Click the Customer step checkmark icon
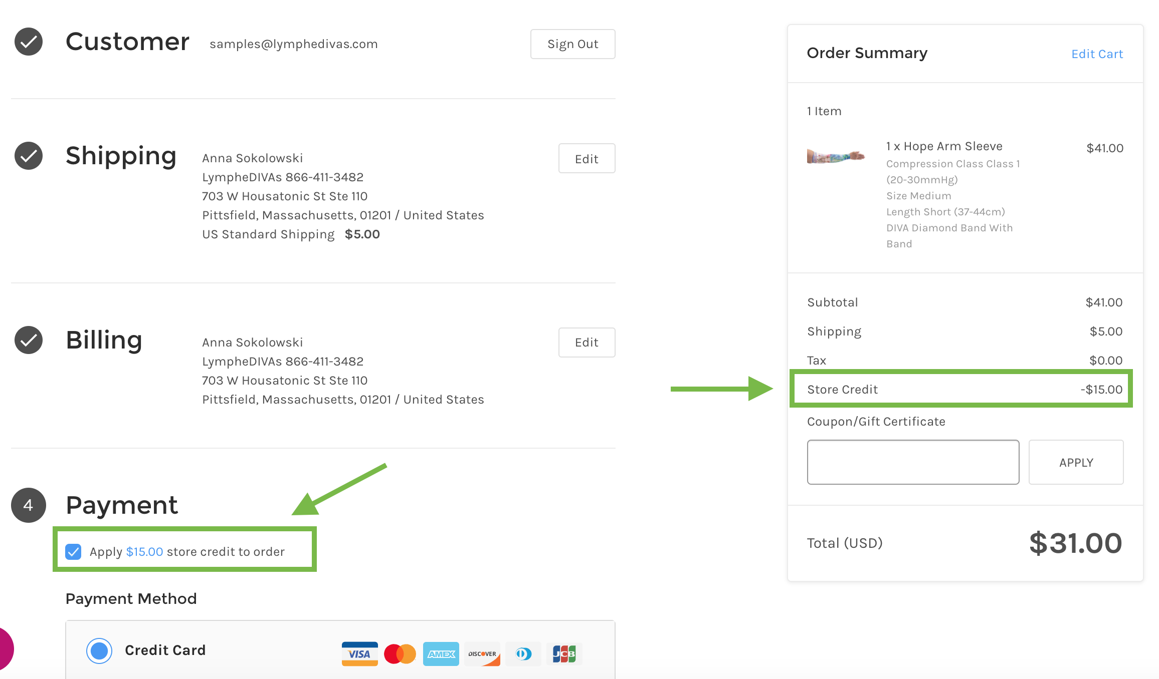The image size is (1159, 679). pyautogui.click(x=29, y=42)
